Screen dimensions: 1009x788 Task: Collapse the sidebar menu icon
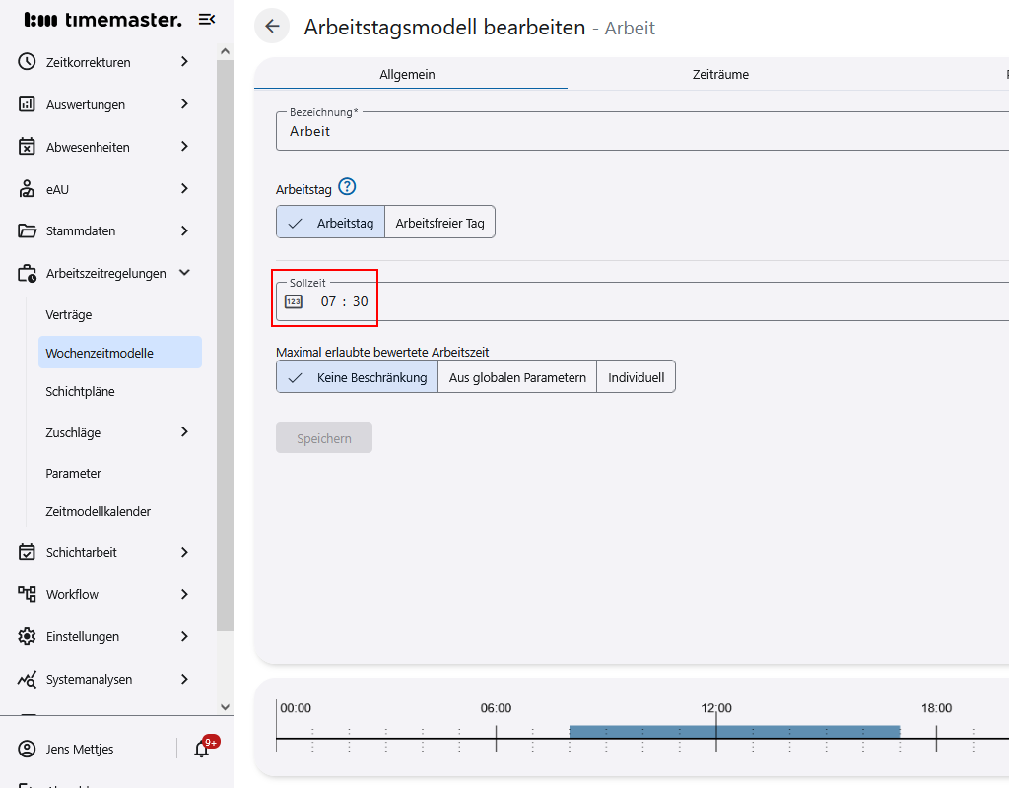(x=206, y=20)
